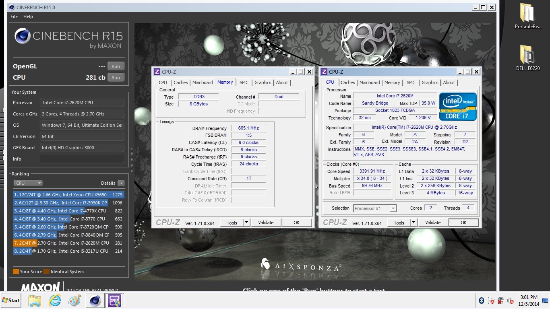Open the Help menu in Cinebench
The image size is (550, 309).
point(28,16)
